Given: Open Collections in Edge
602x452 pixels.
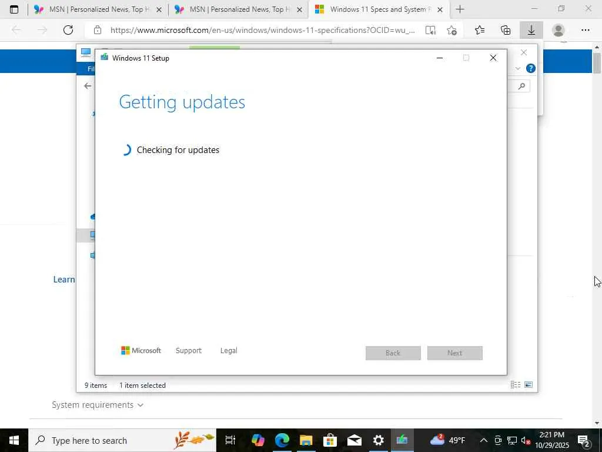Looking at the screenshot, I should point(506,30).
